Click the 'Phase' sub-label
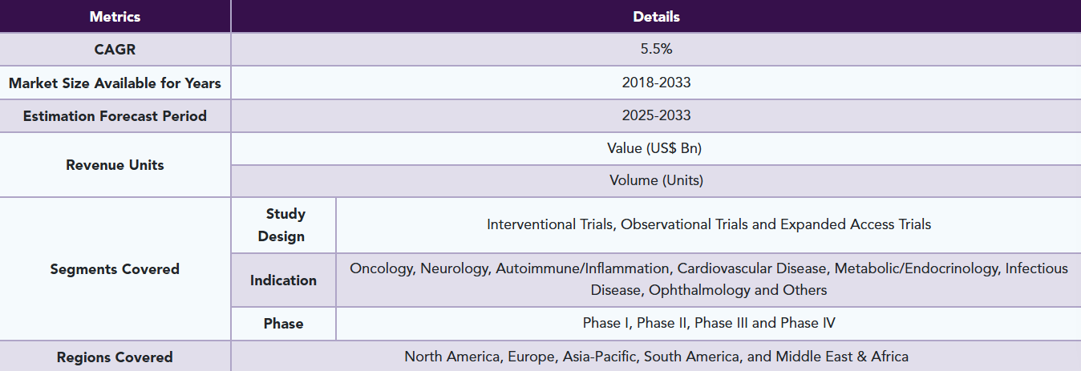Image resolution: width=1081 pixels, height=371 pixels. (x=283, y=324)
